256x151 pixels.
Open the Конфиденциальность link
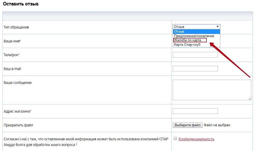196,139
